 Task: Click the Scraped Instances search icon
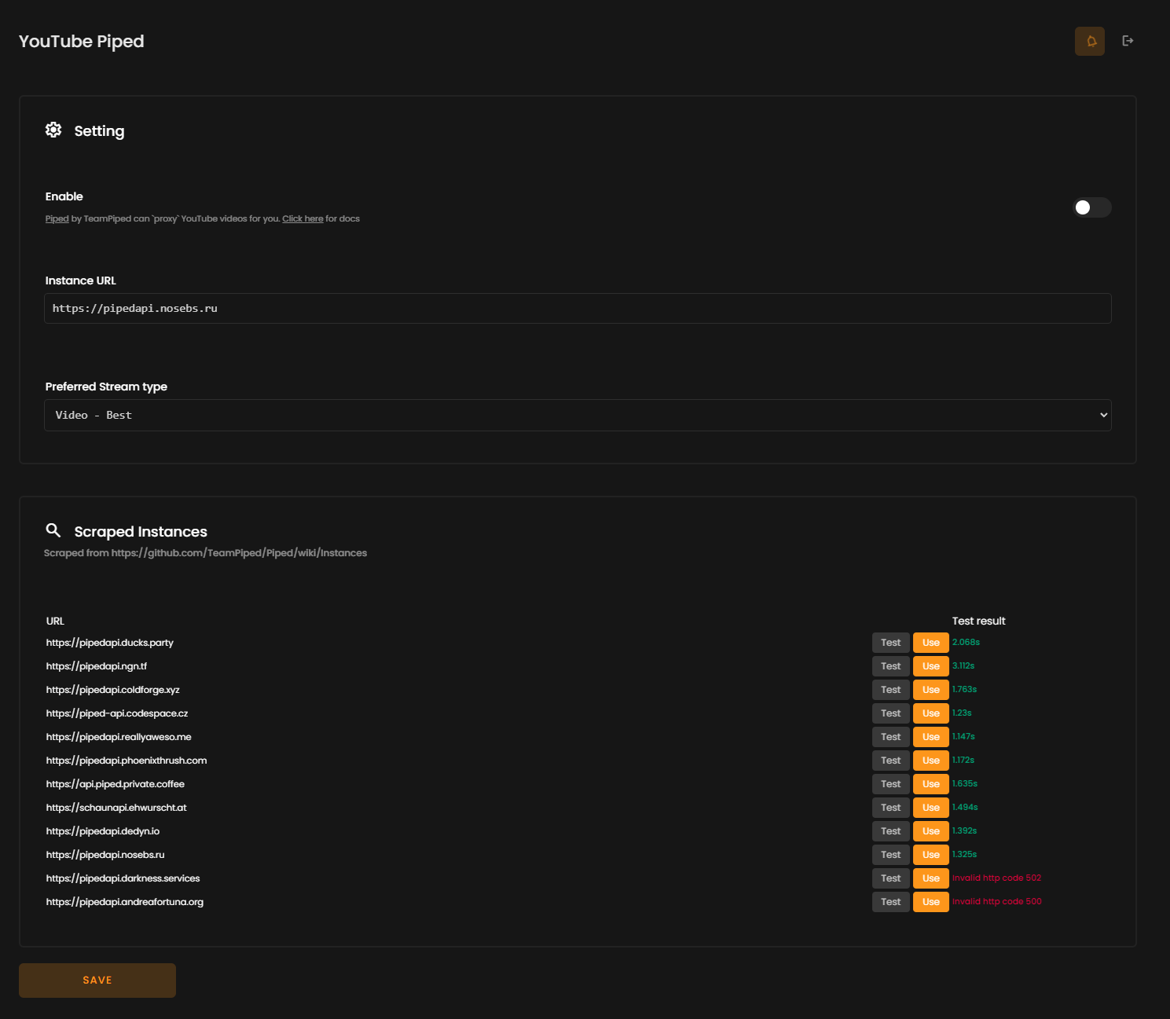[53, 530]
